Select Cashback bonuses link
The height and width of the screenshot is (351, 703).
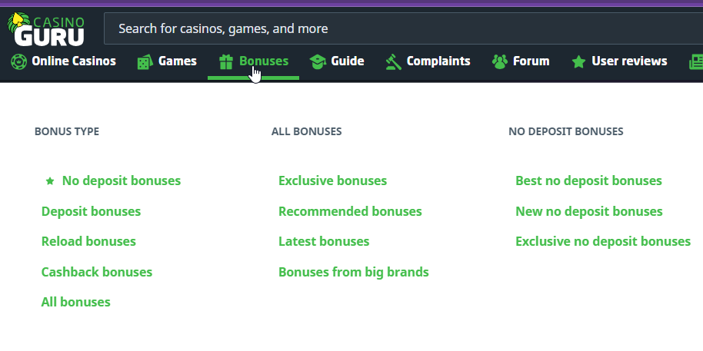(97, 272)
